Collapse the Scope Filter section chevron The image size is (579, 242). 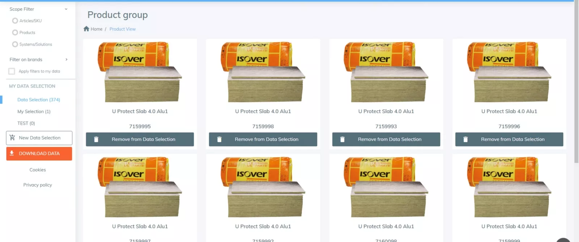pos(66,9)
